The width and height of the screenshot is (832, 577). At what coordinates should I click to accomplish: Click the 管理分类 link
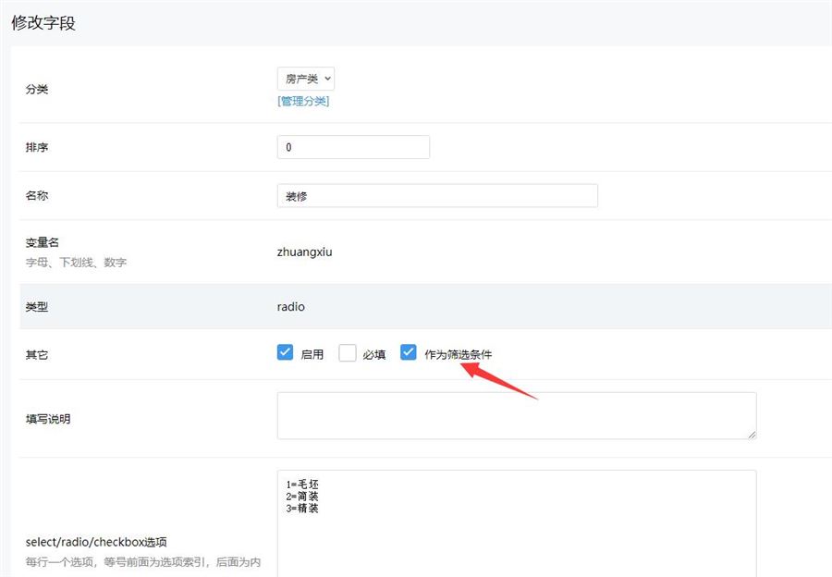click(x=303, y=101)
